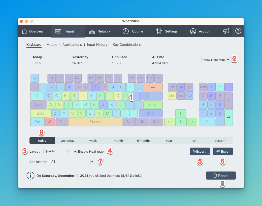Open the Application All dropdown
This screenshot has height=206, width=262.
72,162
